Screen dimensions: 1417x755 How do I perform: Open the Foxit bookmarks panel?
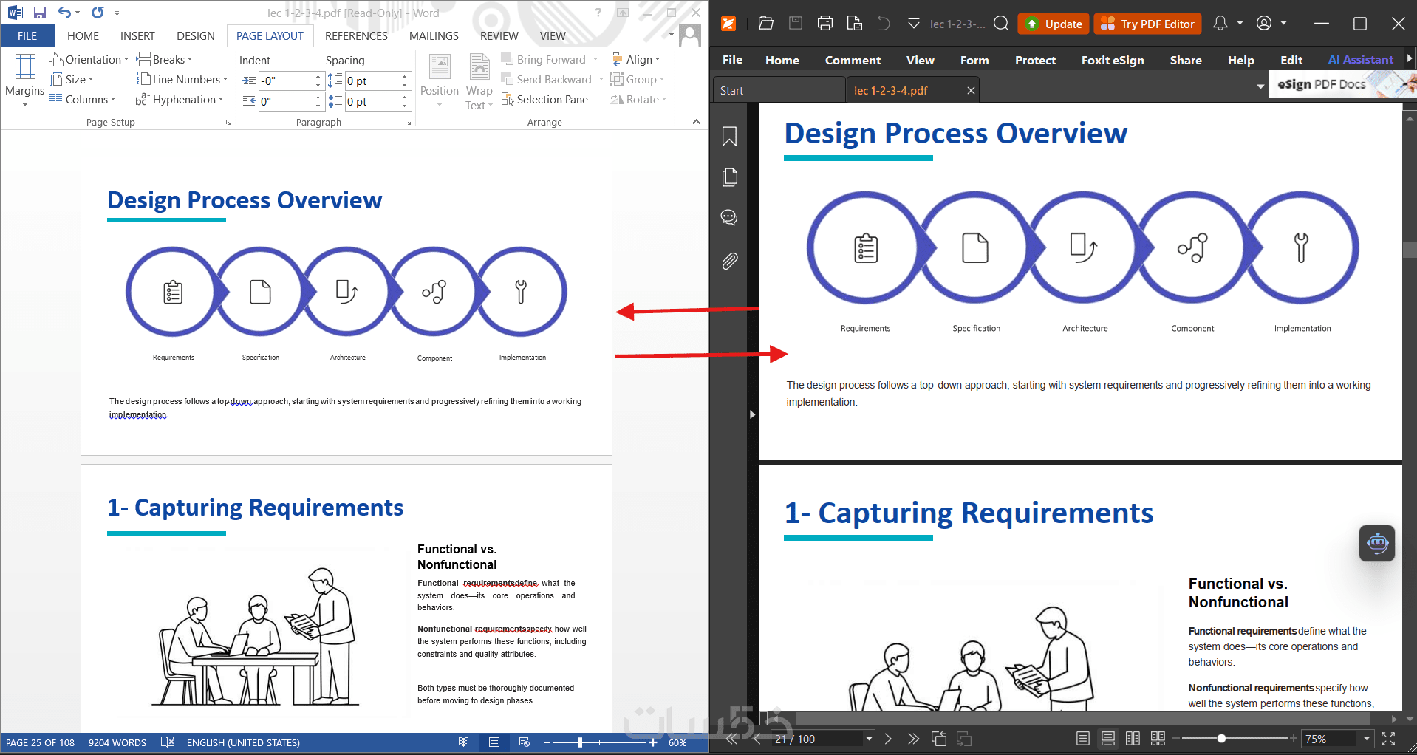click(729, 137)
